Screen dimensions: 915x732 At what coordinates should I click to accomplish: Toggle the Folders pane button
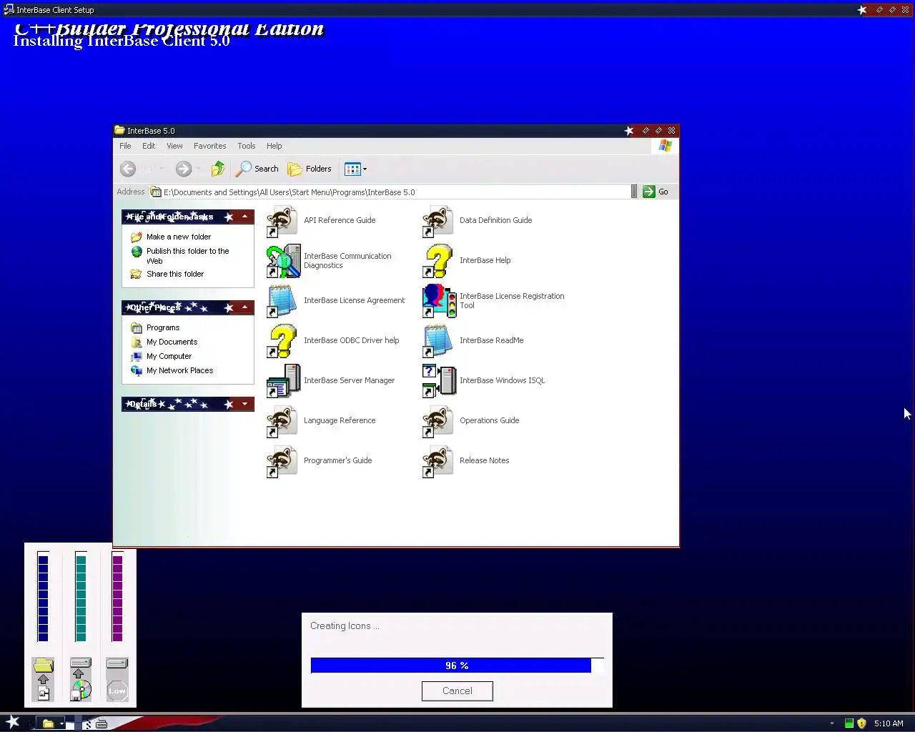pyautogui.click(x=310, y=169)
